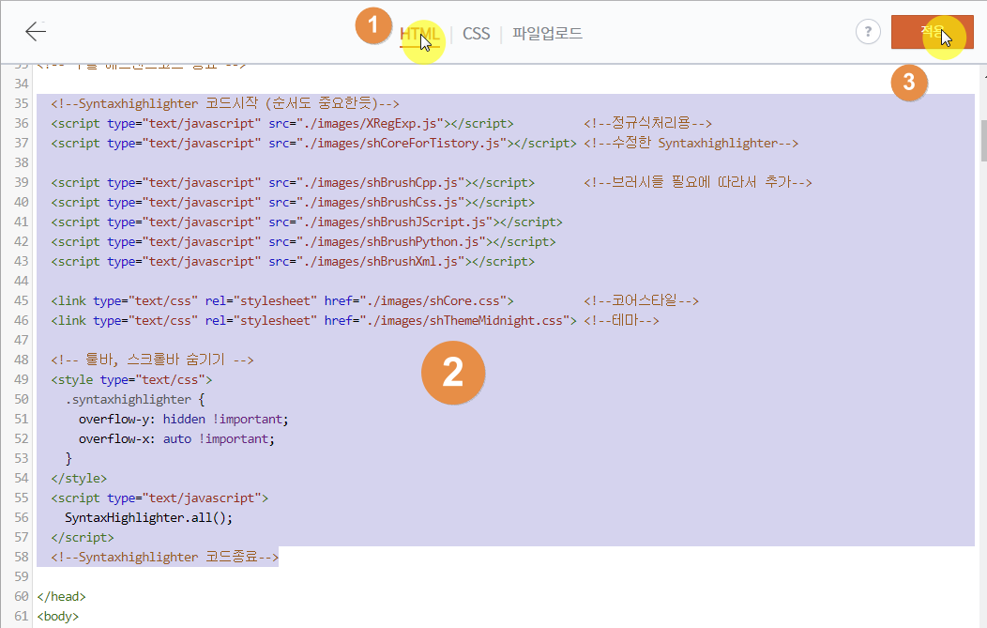The height and width of the screenshot is (628, 987).
Task: Click the shBrushPython.js script line
Action: pyautogui.click(x=303, y=242)
